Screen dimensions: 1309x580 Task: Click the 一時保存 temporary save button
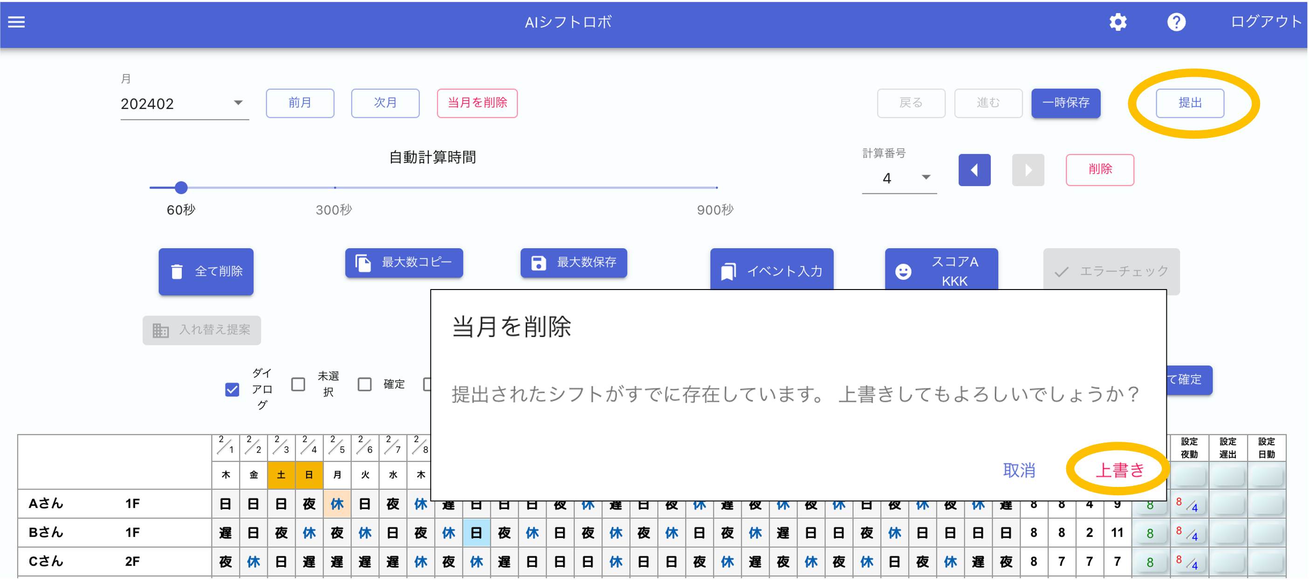click(x=1066, y=103)
